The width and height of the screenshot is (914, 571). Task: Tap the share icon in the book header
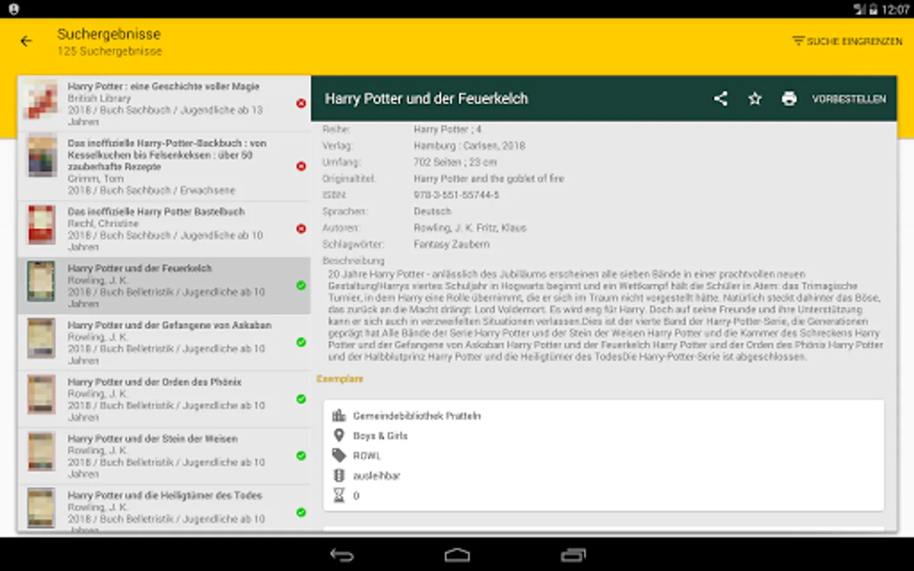pyautogui.click(x=720, y=98)
